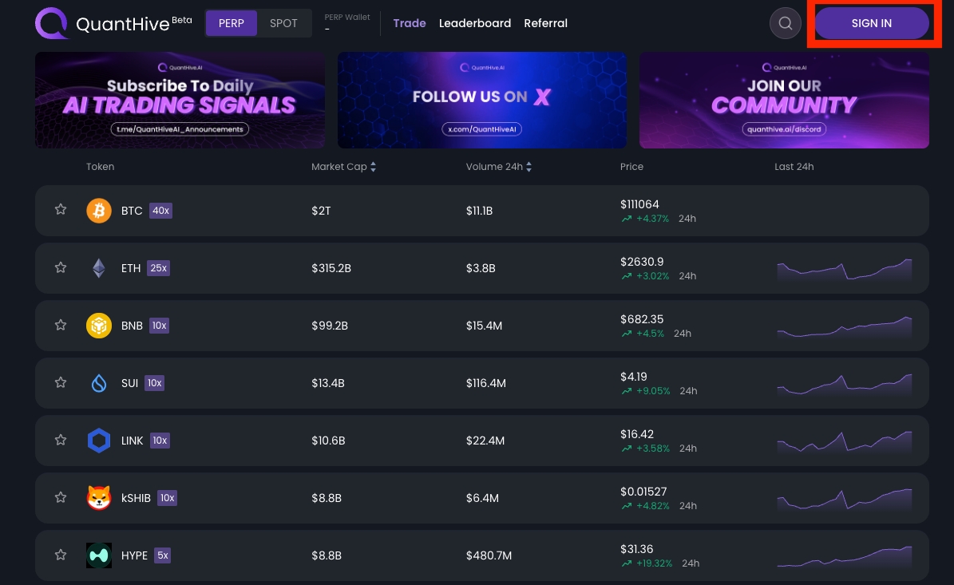This screenshot has width=954, height=585.
Task: Open the LINK hexagon icon
Action: pos(99,441)
